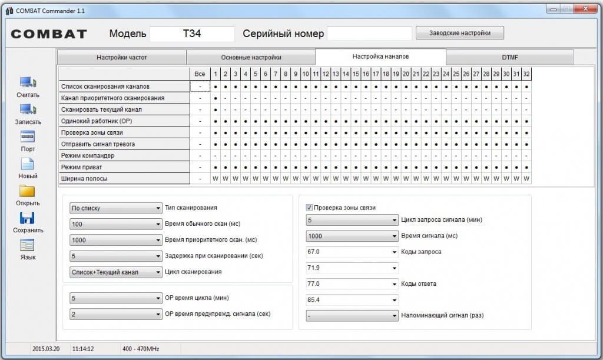Create a new file with Новый icon
Image resolution: width=603 pixels, height=360 pixels.
28,164
